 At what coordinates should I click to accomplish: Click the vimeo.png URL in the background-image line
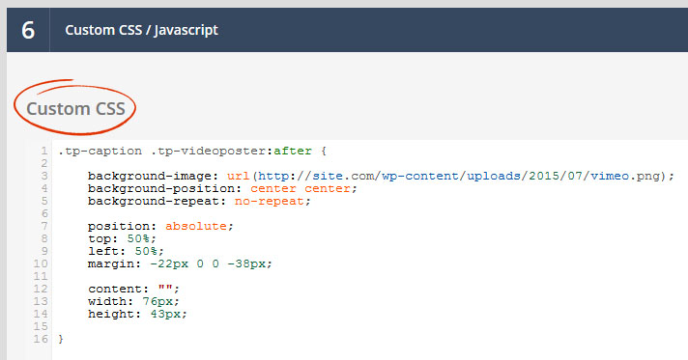pos(459,176)
